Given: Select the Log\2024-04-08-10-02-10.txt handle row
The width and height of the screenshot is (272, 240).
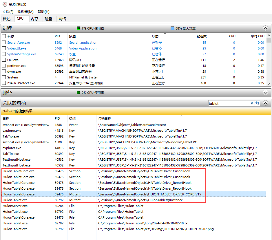Looking at the screenshot, I should (134, 223).
